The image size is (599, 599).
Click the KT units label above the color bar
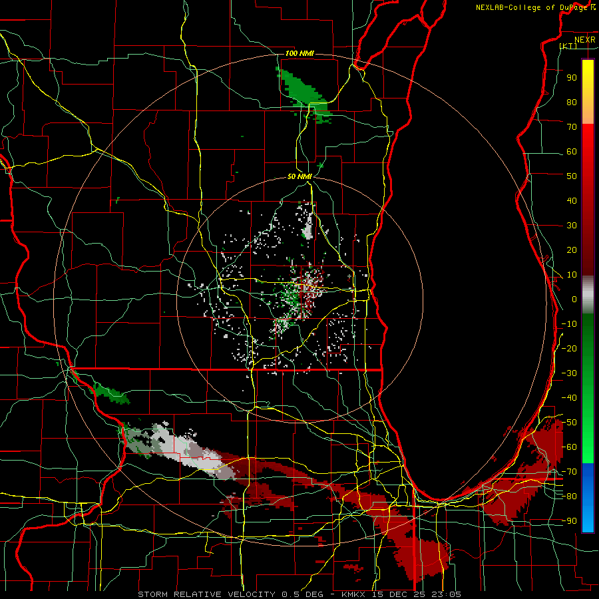tap(568, 46)
